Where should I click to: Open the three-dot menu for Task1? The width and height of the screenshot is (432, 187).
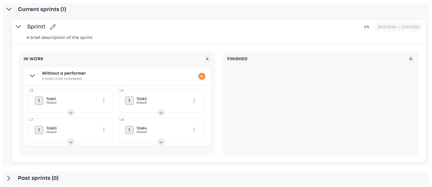click(x=104, y=101)
